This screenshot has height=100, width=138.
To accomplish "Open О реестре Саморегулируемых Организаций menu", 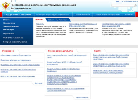I will coord(53,15).
